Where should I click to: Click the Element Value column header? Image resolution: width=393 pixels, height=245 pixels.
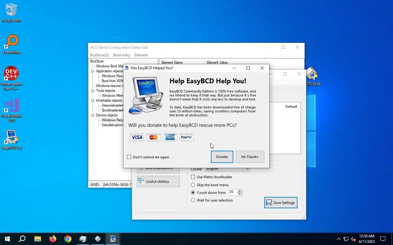(x=254, y=62)
